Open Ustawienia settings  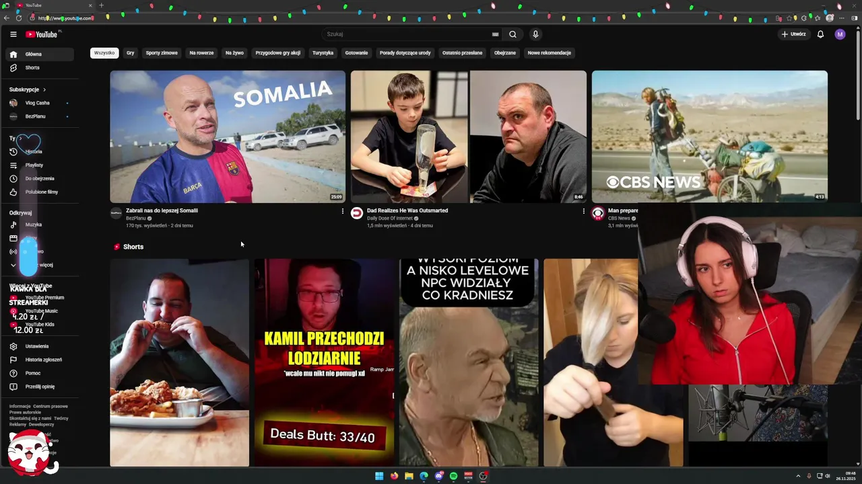tap(40, 346)
